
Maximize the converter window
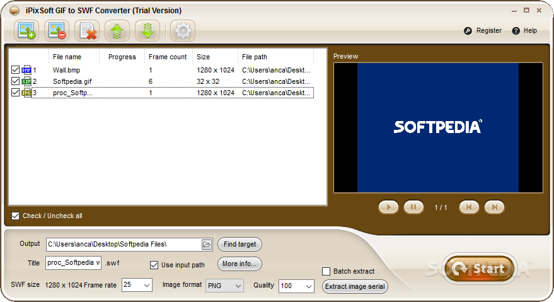(527, 11)
